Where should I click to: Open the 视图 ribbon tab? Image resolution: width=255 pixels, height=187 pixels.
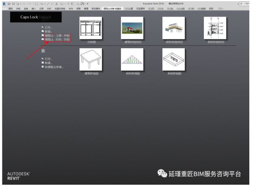pyautogui.click(x=78, y=9)
